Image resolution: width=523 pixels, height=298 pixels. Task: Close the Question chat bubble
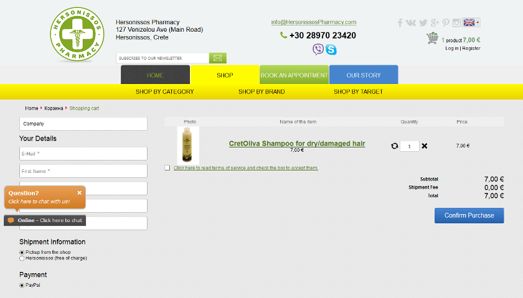coord(80,193)
